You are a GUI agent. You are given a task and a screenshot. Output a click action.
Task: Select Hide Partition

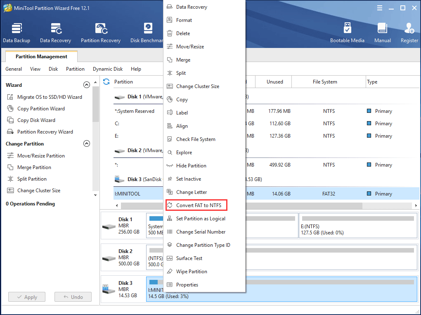tap(204, 165)
